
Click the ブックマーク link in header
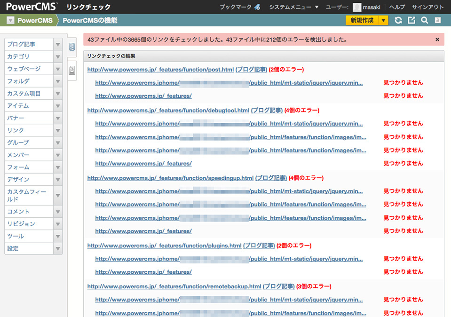pyautogui.click(x=236, y=7)
